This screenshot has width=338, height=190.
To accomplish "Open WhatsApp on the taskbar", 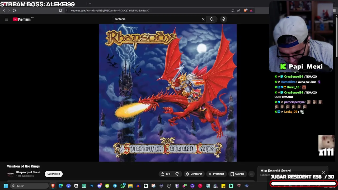I will pyautogui.click(x=123, y=186).
